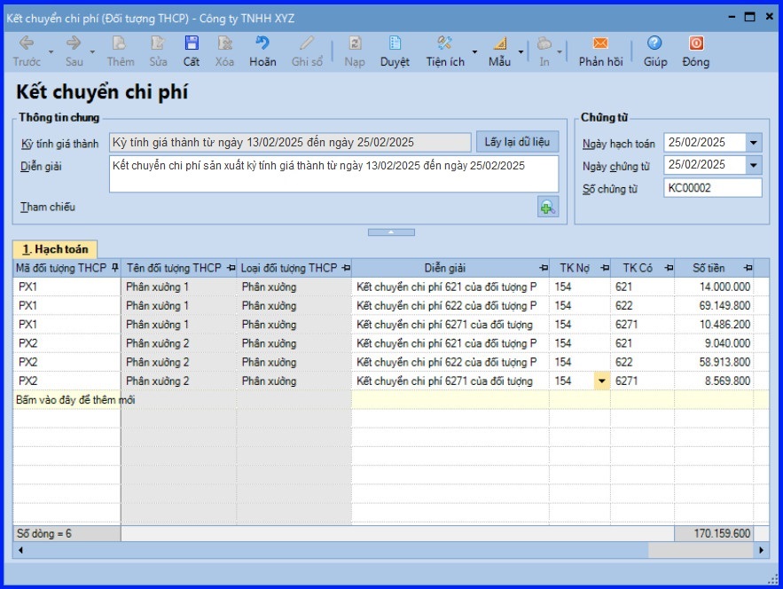Collapse the header panel using the arrow bar
This screenshot has height=589, width=783.
pyautogui.click(x=391, y=232)
